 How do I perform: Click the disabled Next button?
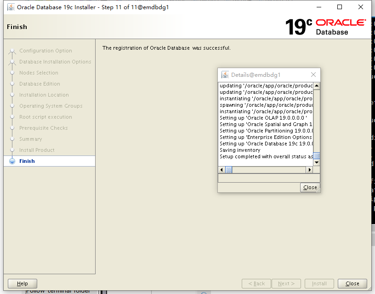pos(286,283)
